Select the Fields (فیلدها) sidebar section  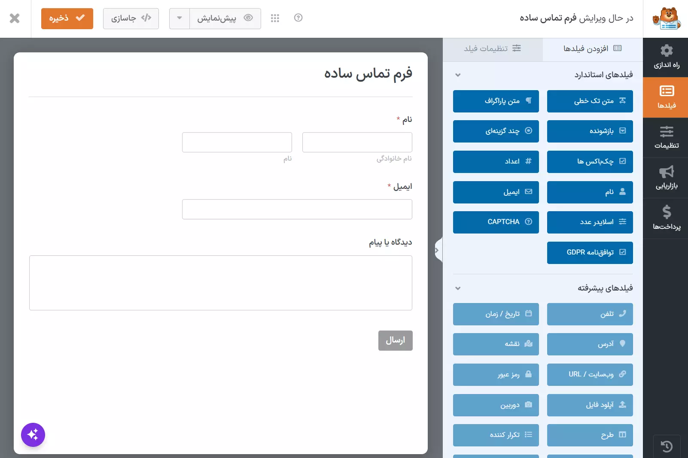666,97
